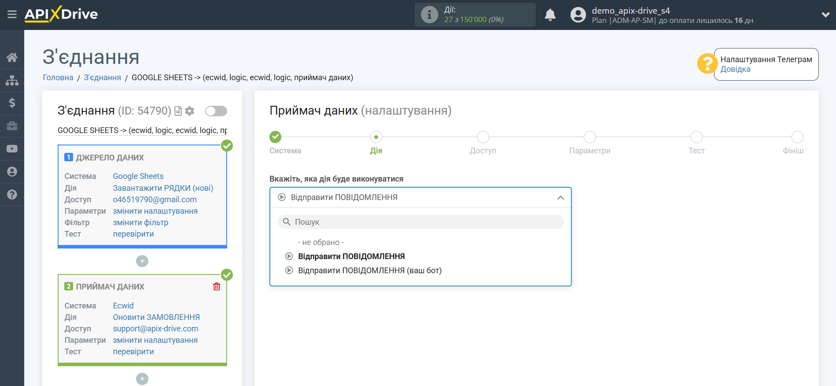The image size is (836, 386).
Task: Click змінити налаштування in Ecwid receiver
Action: 155,340
